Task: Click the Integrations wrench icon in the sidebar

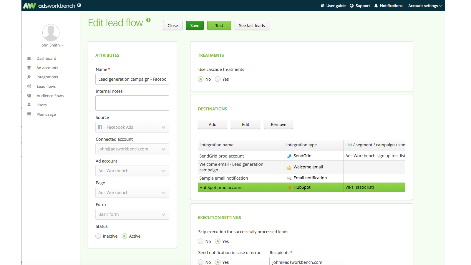Action: click(x=29, y=77)
